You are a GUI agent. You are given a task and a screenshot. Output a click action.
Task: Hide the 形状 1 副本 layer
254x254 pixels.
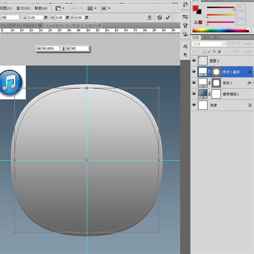tap(194, 72)
